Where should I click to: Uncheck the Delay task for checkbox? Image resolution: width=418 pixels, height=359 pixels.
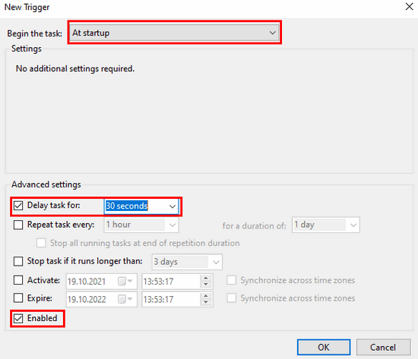pos(18,206)
